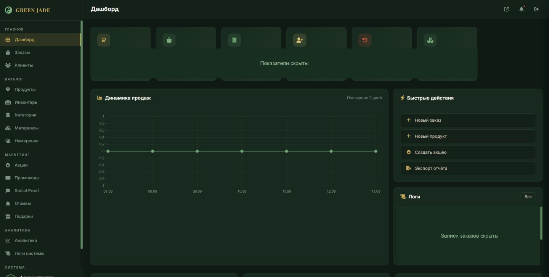Click Экспорт отчёта button
This screenshot has height=277, width=549.
point(468,168)
